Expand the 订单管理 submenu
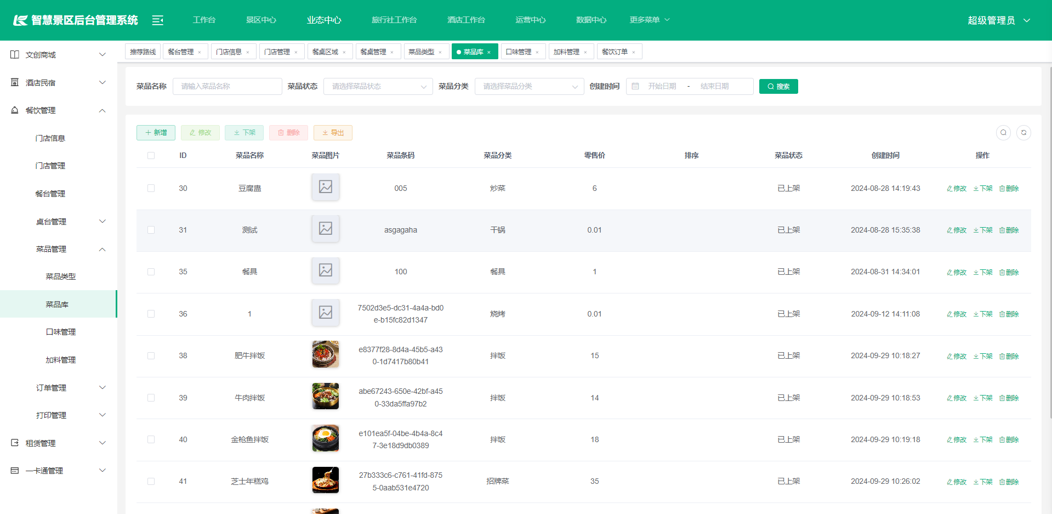1052x514 pixels. coord(103,387)
